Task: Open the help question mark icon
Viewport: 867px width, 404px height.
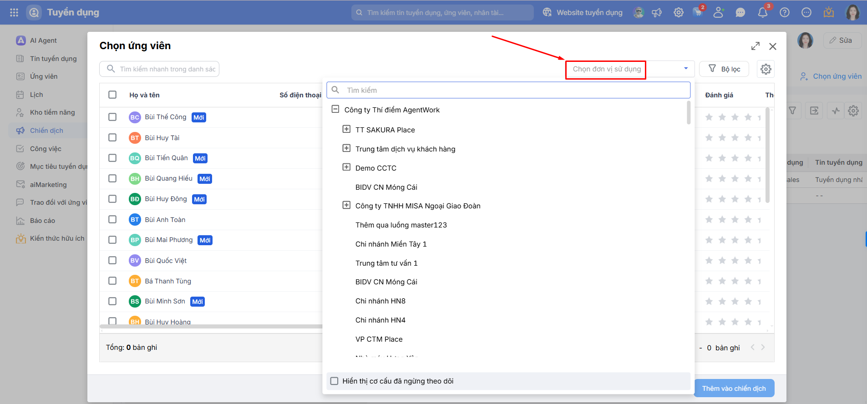Action: click(785, 12)
